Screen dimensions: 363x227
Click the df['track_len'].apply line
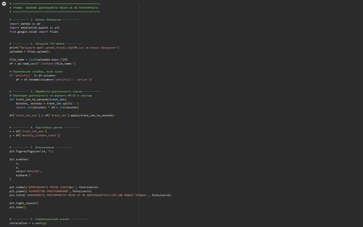click(62, 115)
